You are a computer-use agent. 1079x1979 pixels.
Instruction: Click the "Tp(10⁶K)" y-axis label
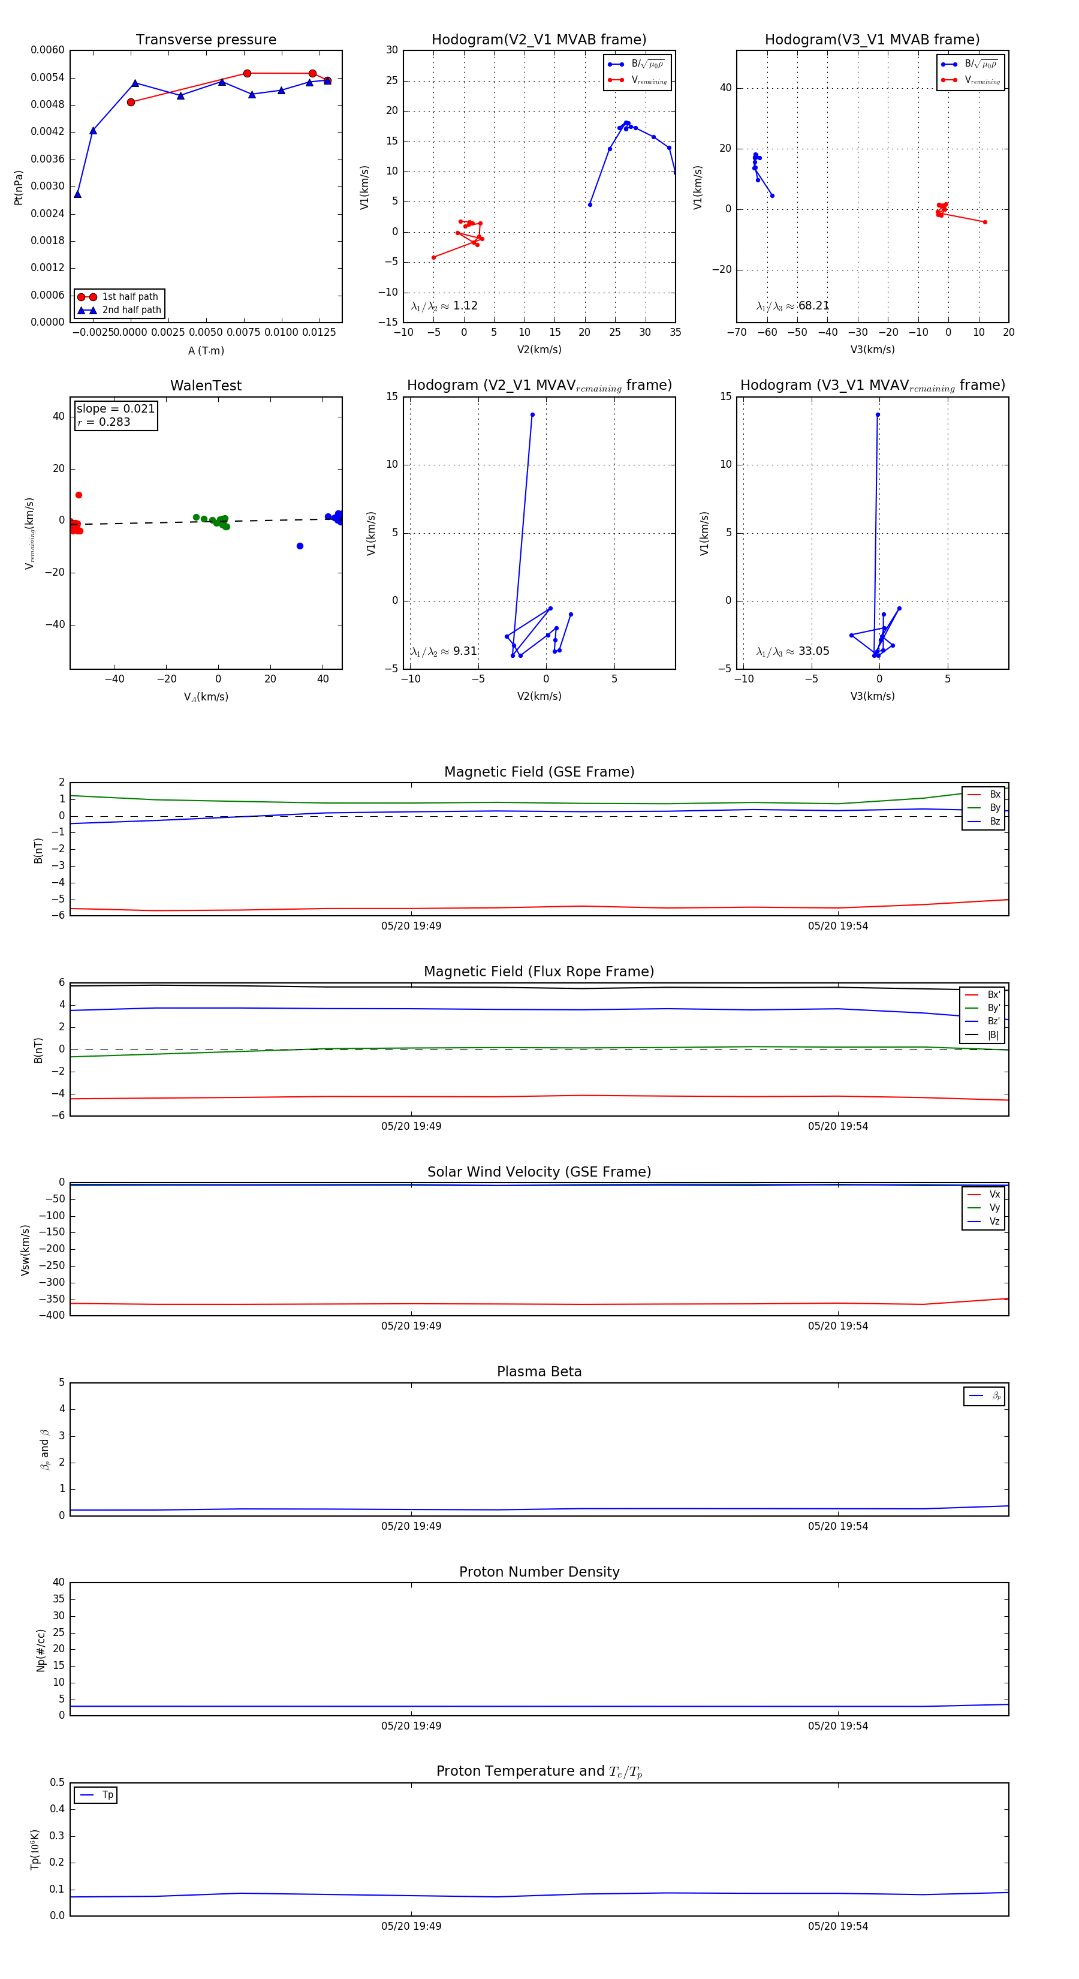tap(35, 1850)
